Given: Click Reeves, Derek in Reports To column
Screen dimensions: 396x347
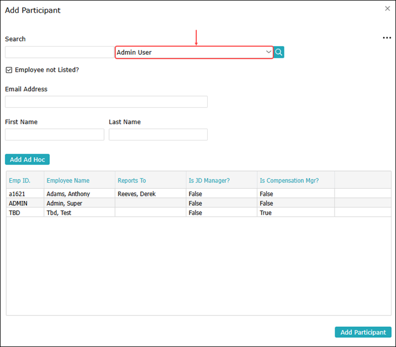Looking at the screenshot, I should click(136, 194).
